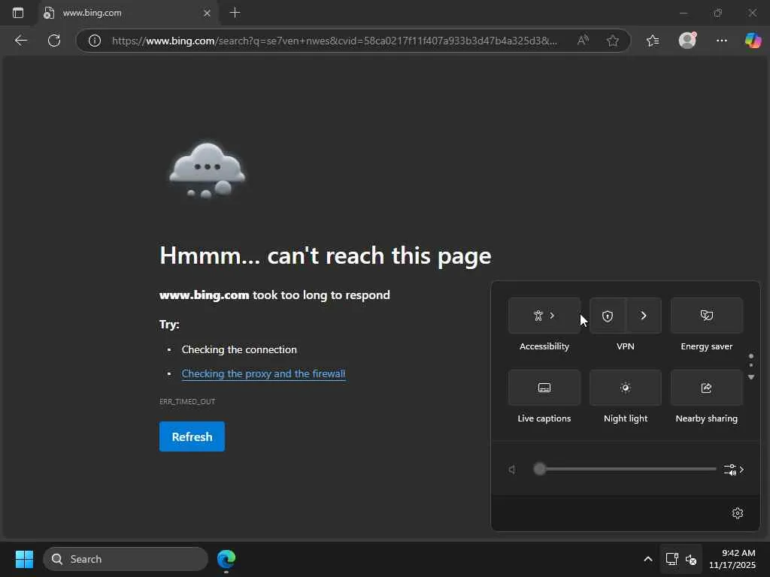
Task: Open the muted volume tray icon
Action: (x=691, y=559)
